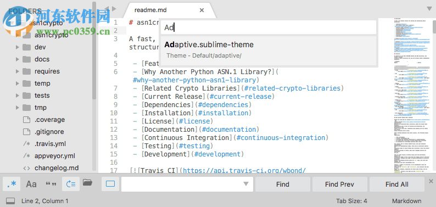This screenshot has width=436, height=207.
Task: Click the .coverage file icon
Action: 26,120
